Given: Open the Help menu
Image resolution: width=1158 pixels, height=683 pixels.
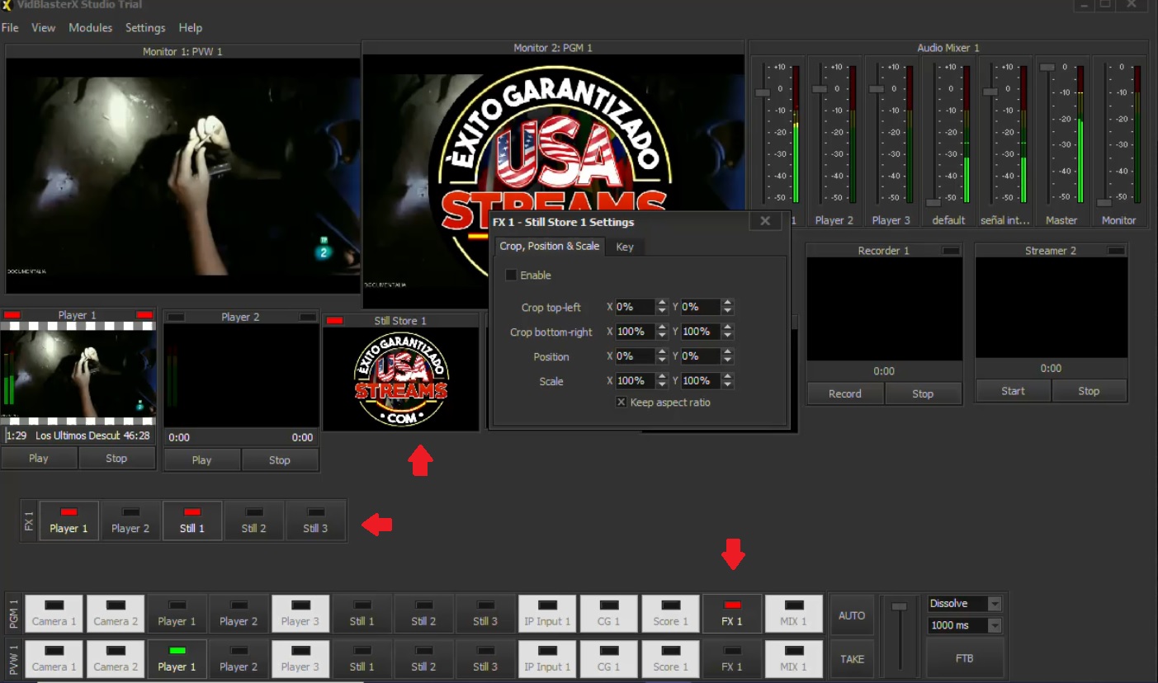Looking at the screenshot, I should (x=191, y=28).
